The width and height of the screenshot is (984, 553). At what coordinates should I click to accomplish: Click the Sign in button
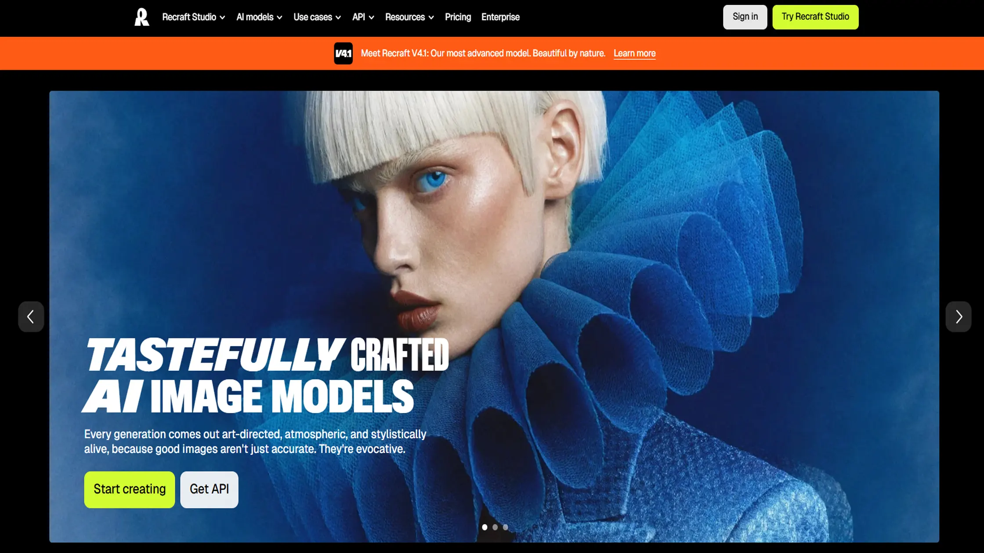745,17
